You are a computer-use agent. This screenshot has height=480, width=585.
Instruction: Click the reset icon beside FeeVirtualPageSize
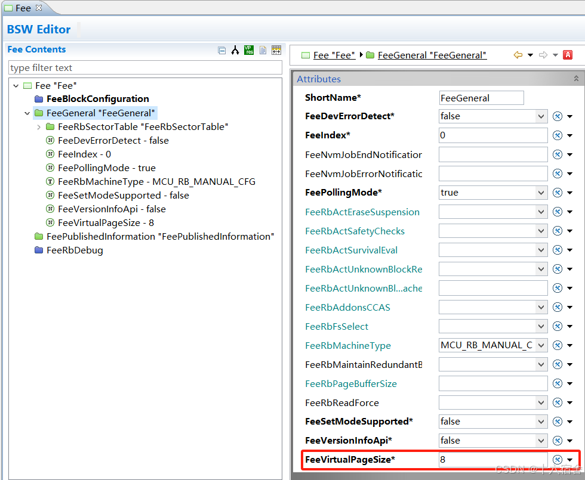tap(558, 460)
